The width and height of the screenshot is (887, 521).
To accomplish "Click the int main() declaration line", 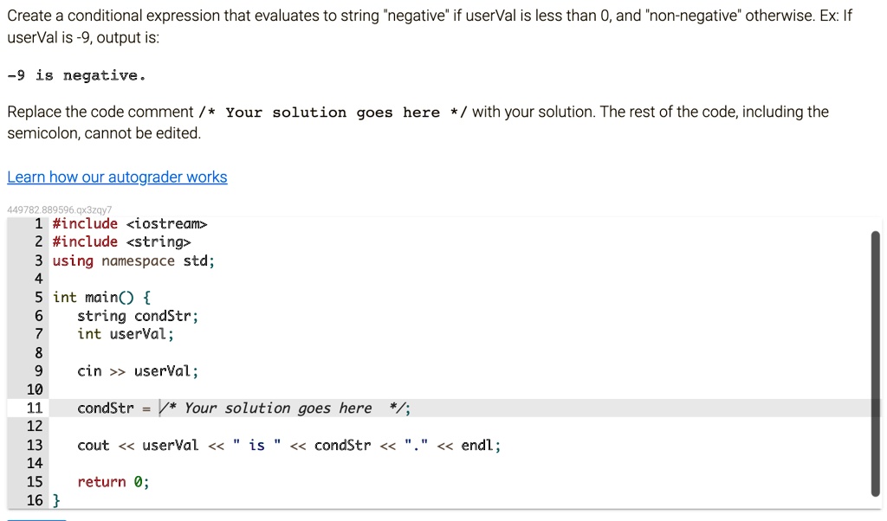I will 102,297.
